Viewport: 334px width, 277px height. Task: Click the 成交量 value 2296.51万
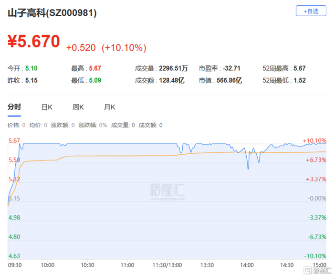click(x=173, y=68)
